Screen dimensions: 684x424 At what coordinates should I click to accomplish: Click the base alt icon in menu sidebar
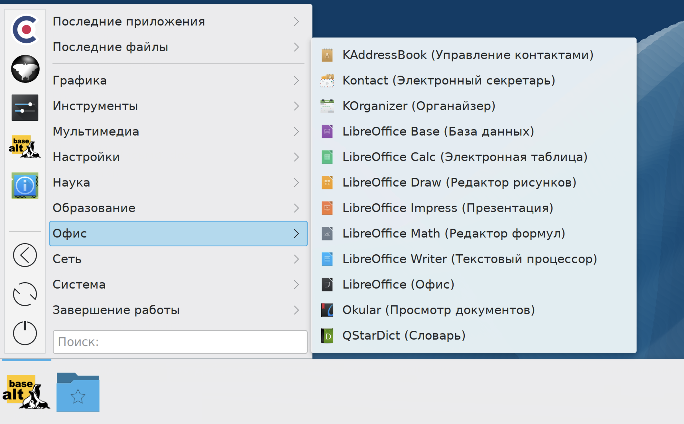pyautogui.click(x=25, y=147)
